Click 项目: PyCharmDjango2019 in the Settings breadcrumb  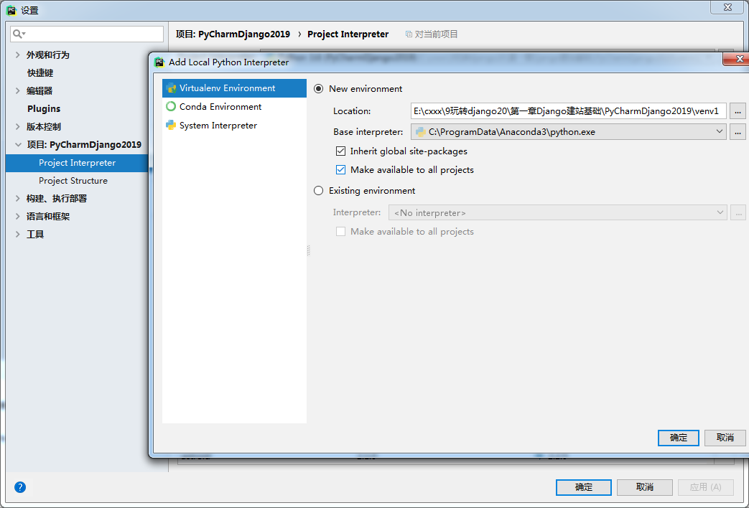tap(233, 34)
